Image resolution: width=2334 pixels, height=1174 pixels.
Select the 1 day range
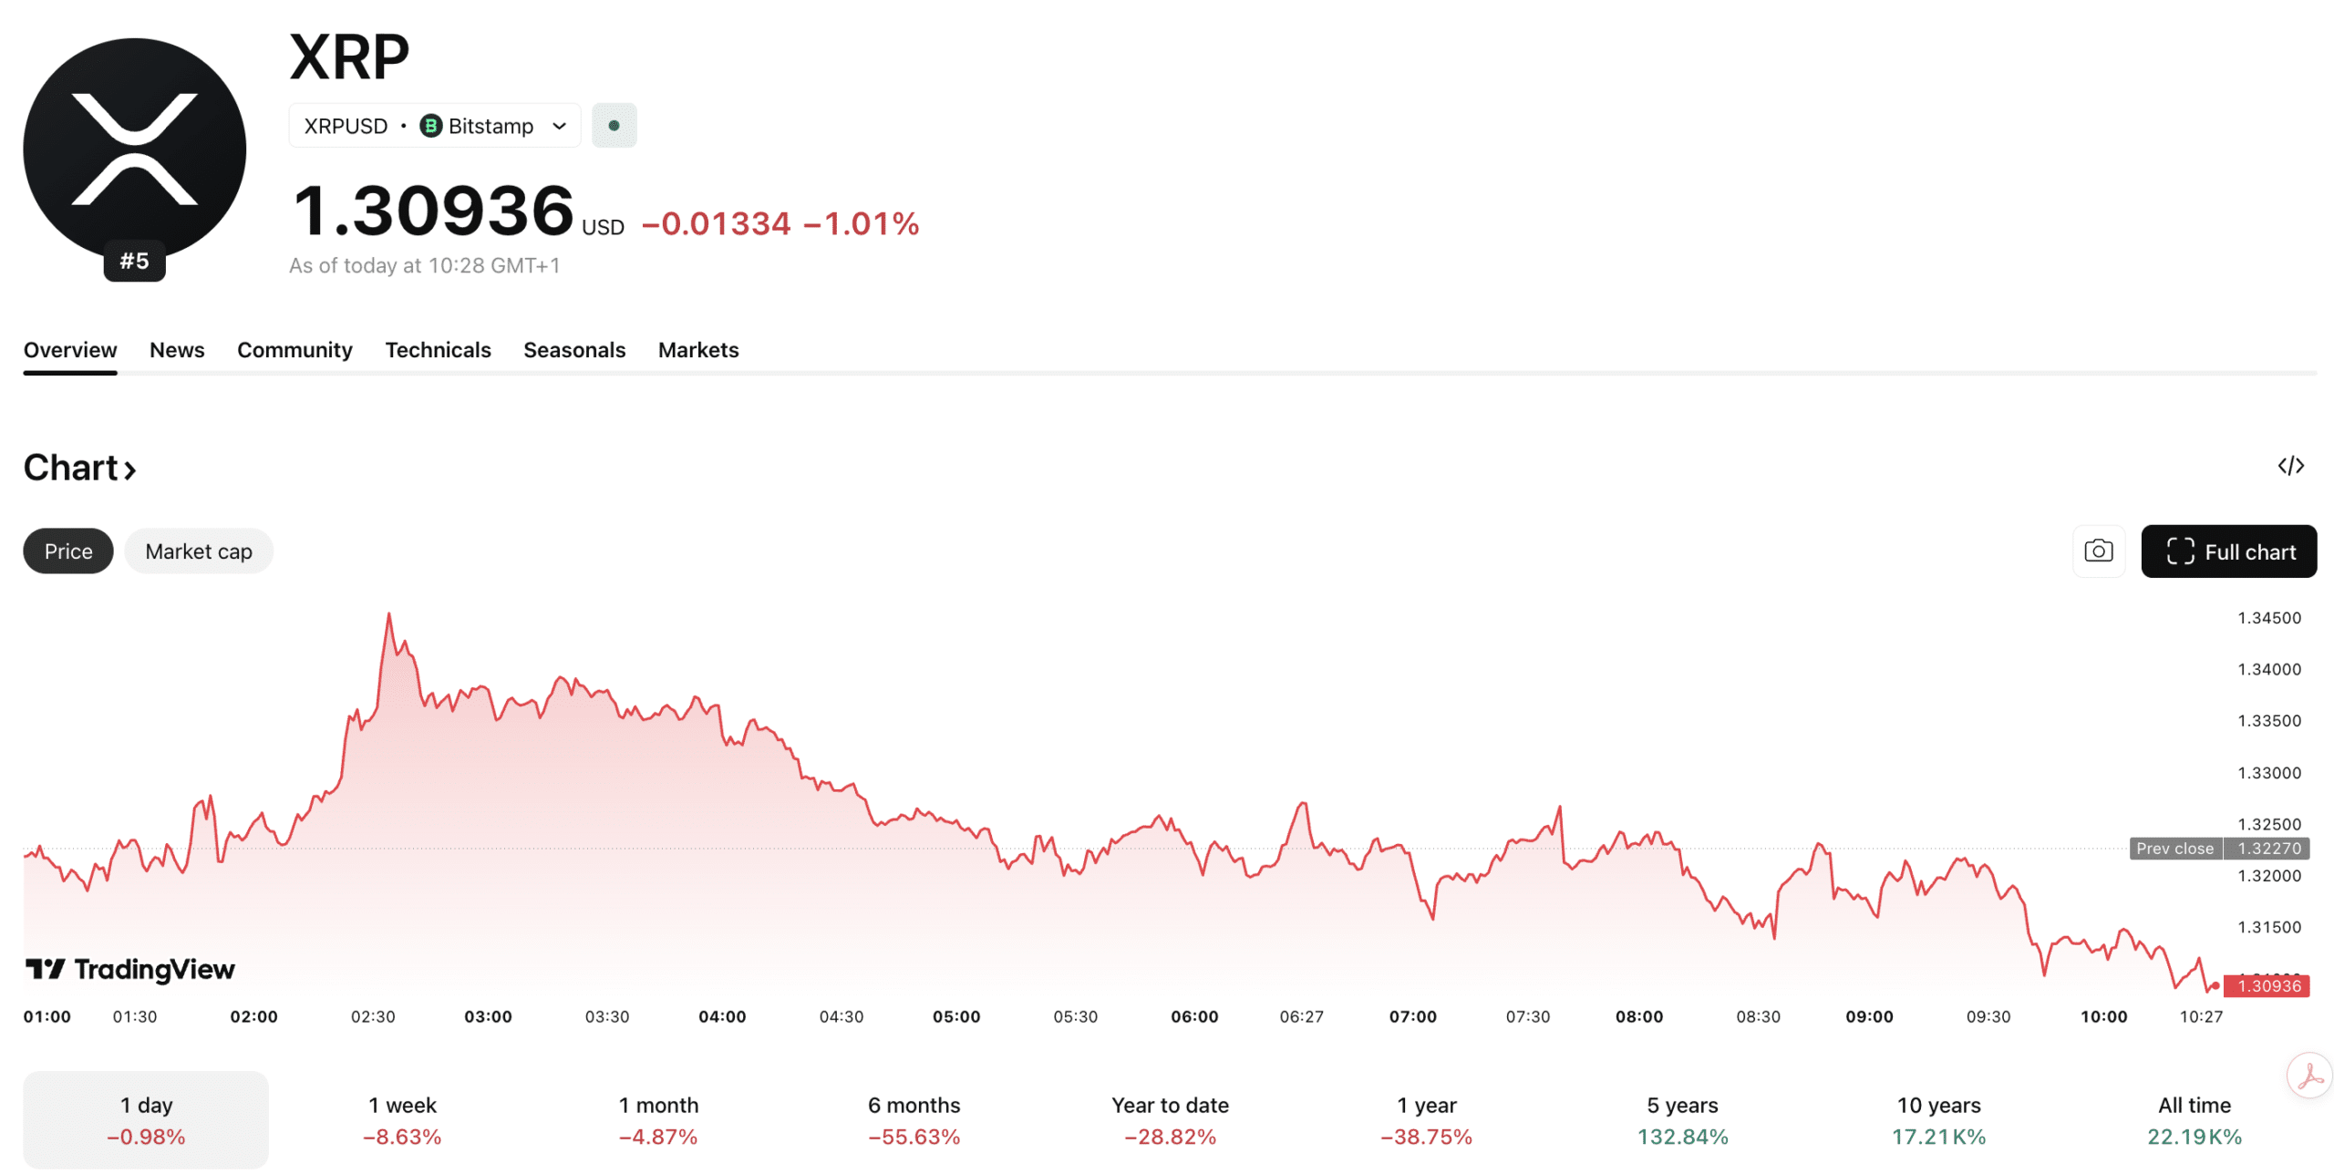146,1120
